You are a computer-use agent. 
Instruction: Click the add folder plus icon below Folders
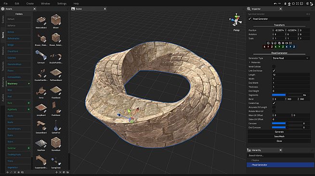click(x=7, y=172)
